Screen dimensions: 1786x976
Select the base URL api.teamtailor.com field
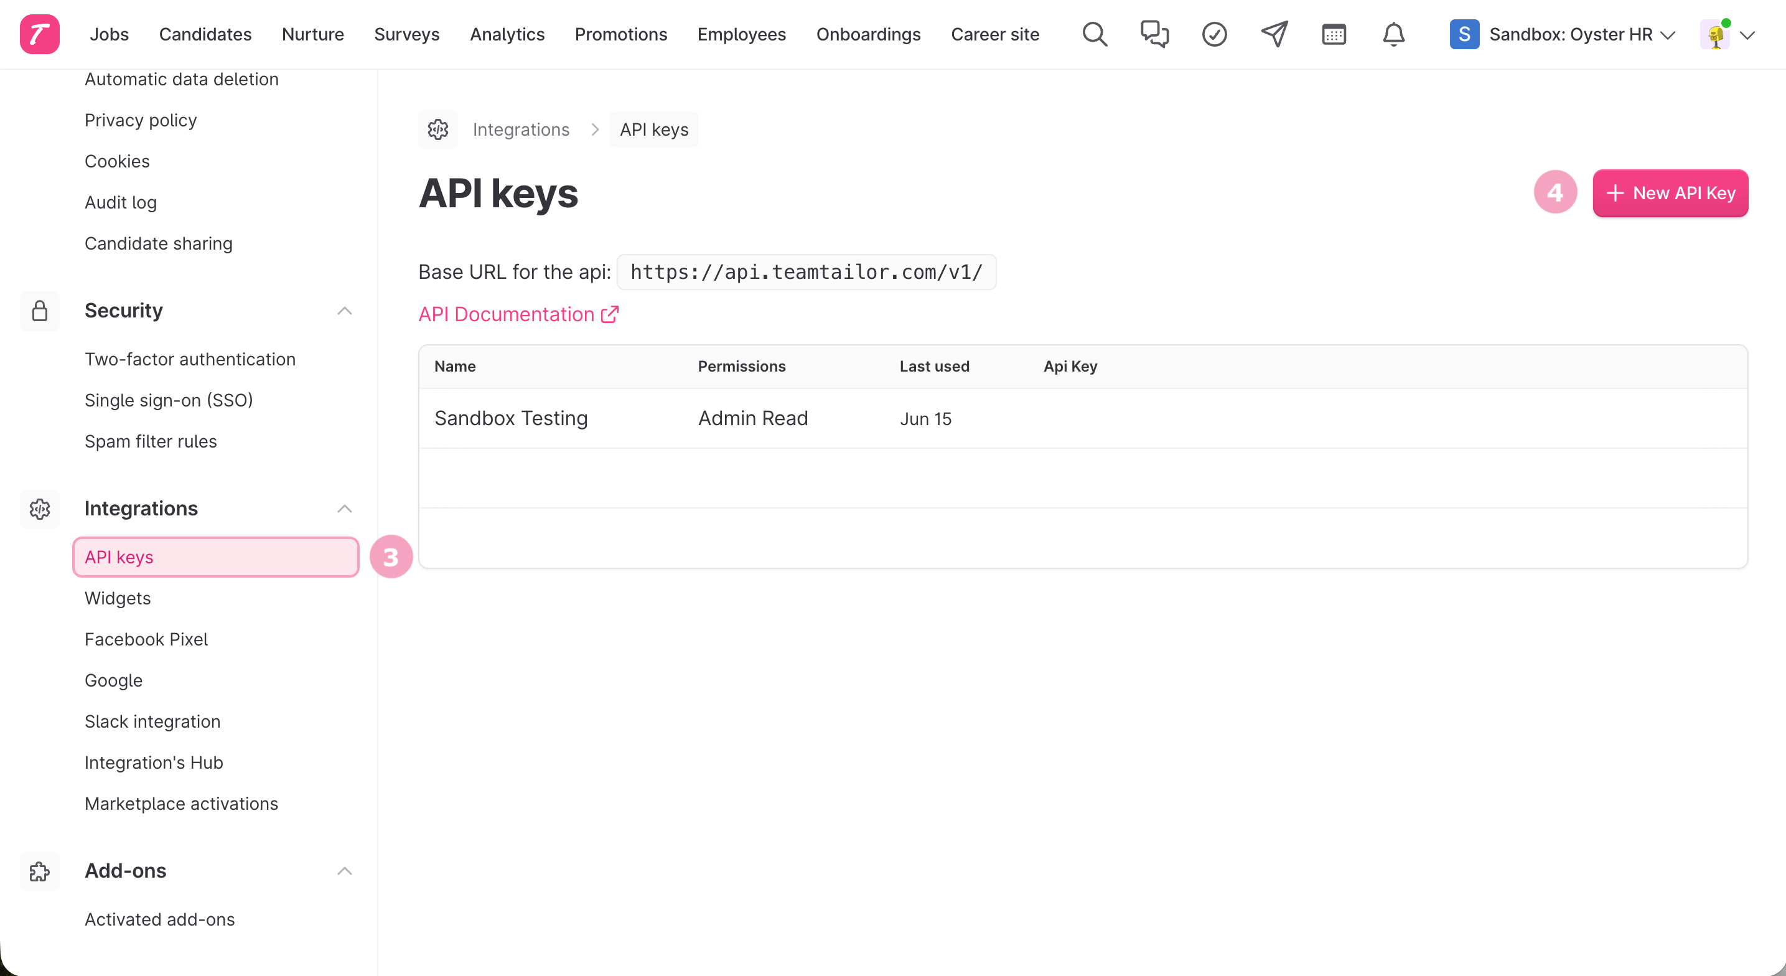point(807,272)
